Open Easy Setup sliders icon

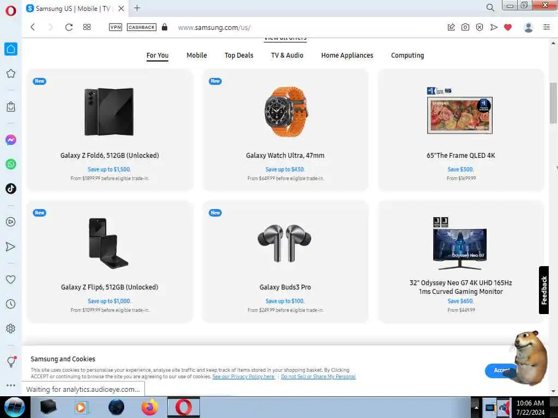coord(547,27)
